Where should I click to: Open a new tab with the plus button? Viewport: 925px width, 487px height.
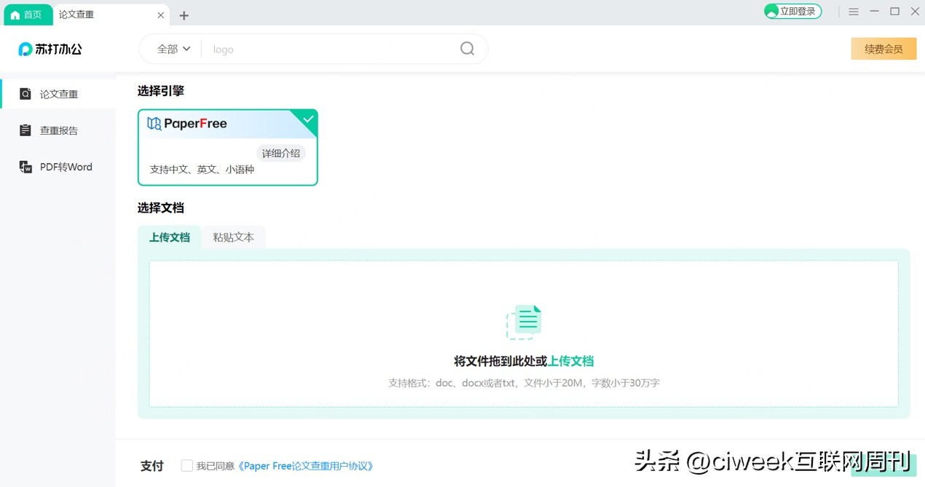(184, 15)
